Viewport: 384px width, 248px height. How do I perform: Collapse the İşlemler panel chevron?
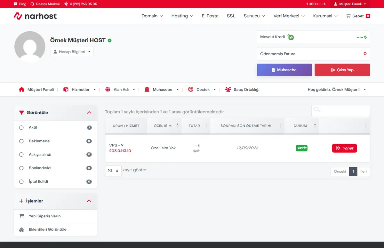(89, 201)
